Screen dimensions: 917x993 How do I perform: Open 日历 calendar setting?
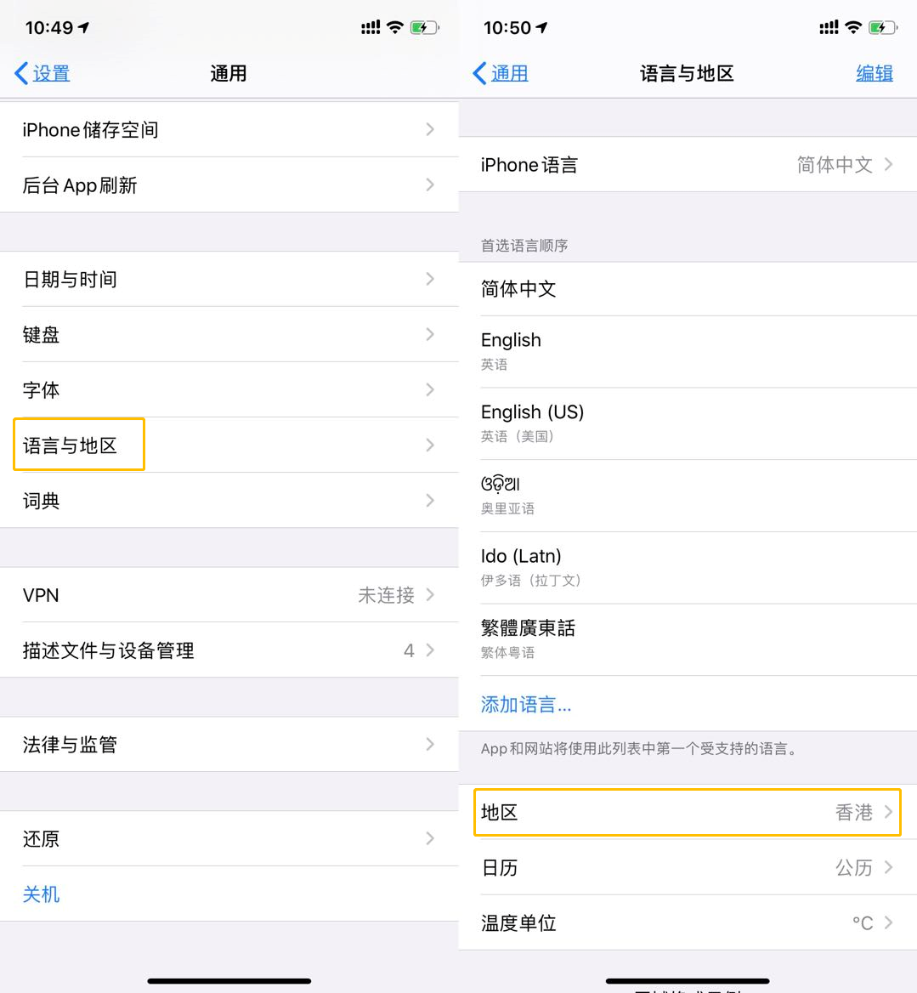(688, 867)
